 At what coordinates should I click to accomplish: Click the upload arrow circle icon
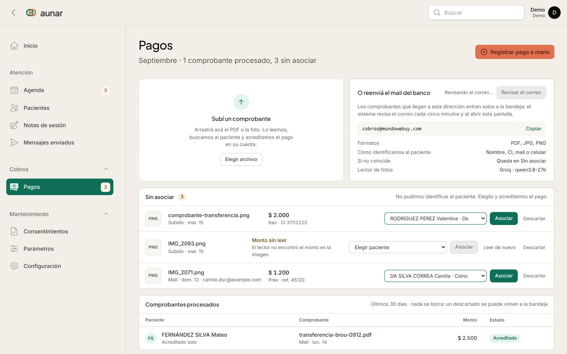pos(241,102)
